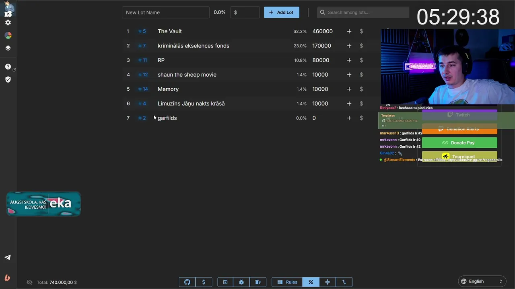Click lot name Limuzīns Jāņu nakts krāsā
Screen dimensions: 515x289
[191, 104]
